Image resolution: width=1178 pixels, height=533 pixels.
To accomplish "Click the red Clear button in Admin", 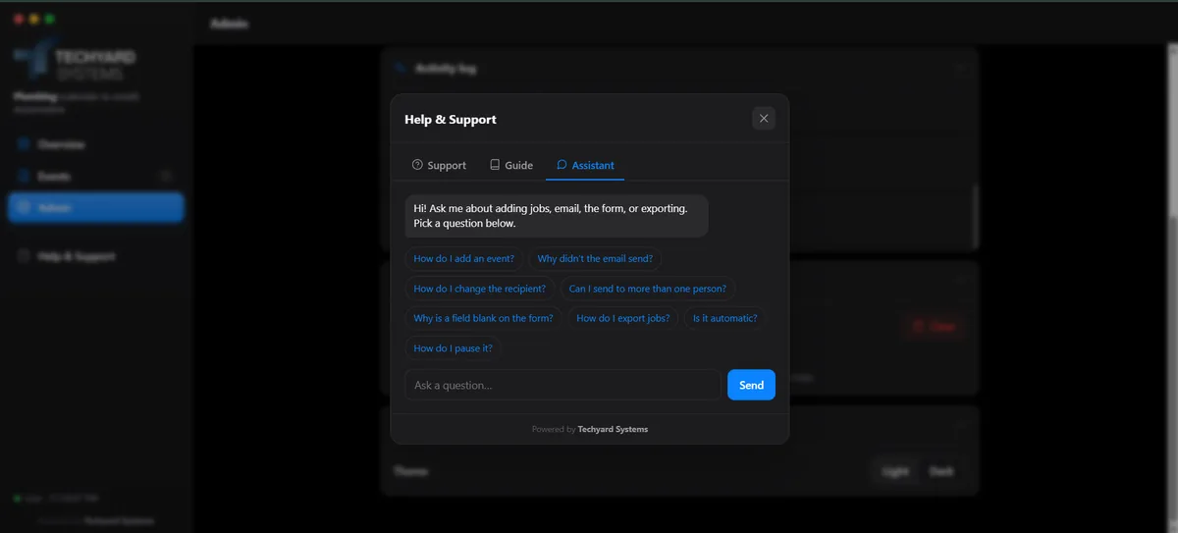I will click(x=933, y=326).
